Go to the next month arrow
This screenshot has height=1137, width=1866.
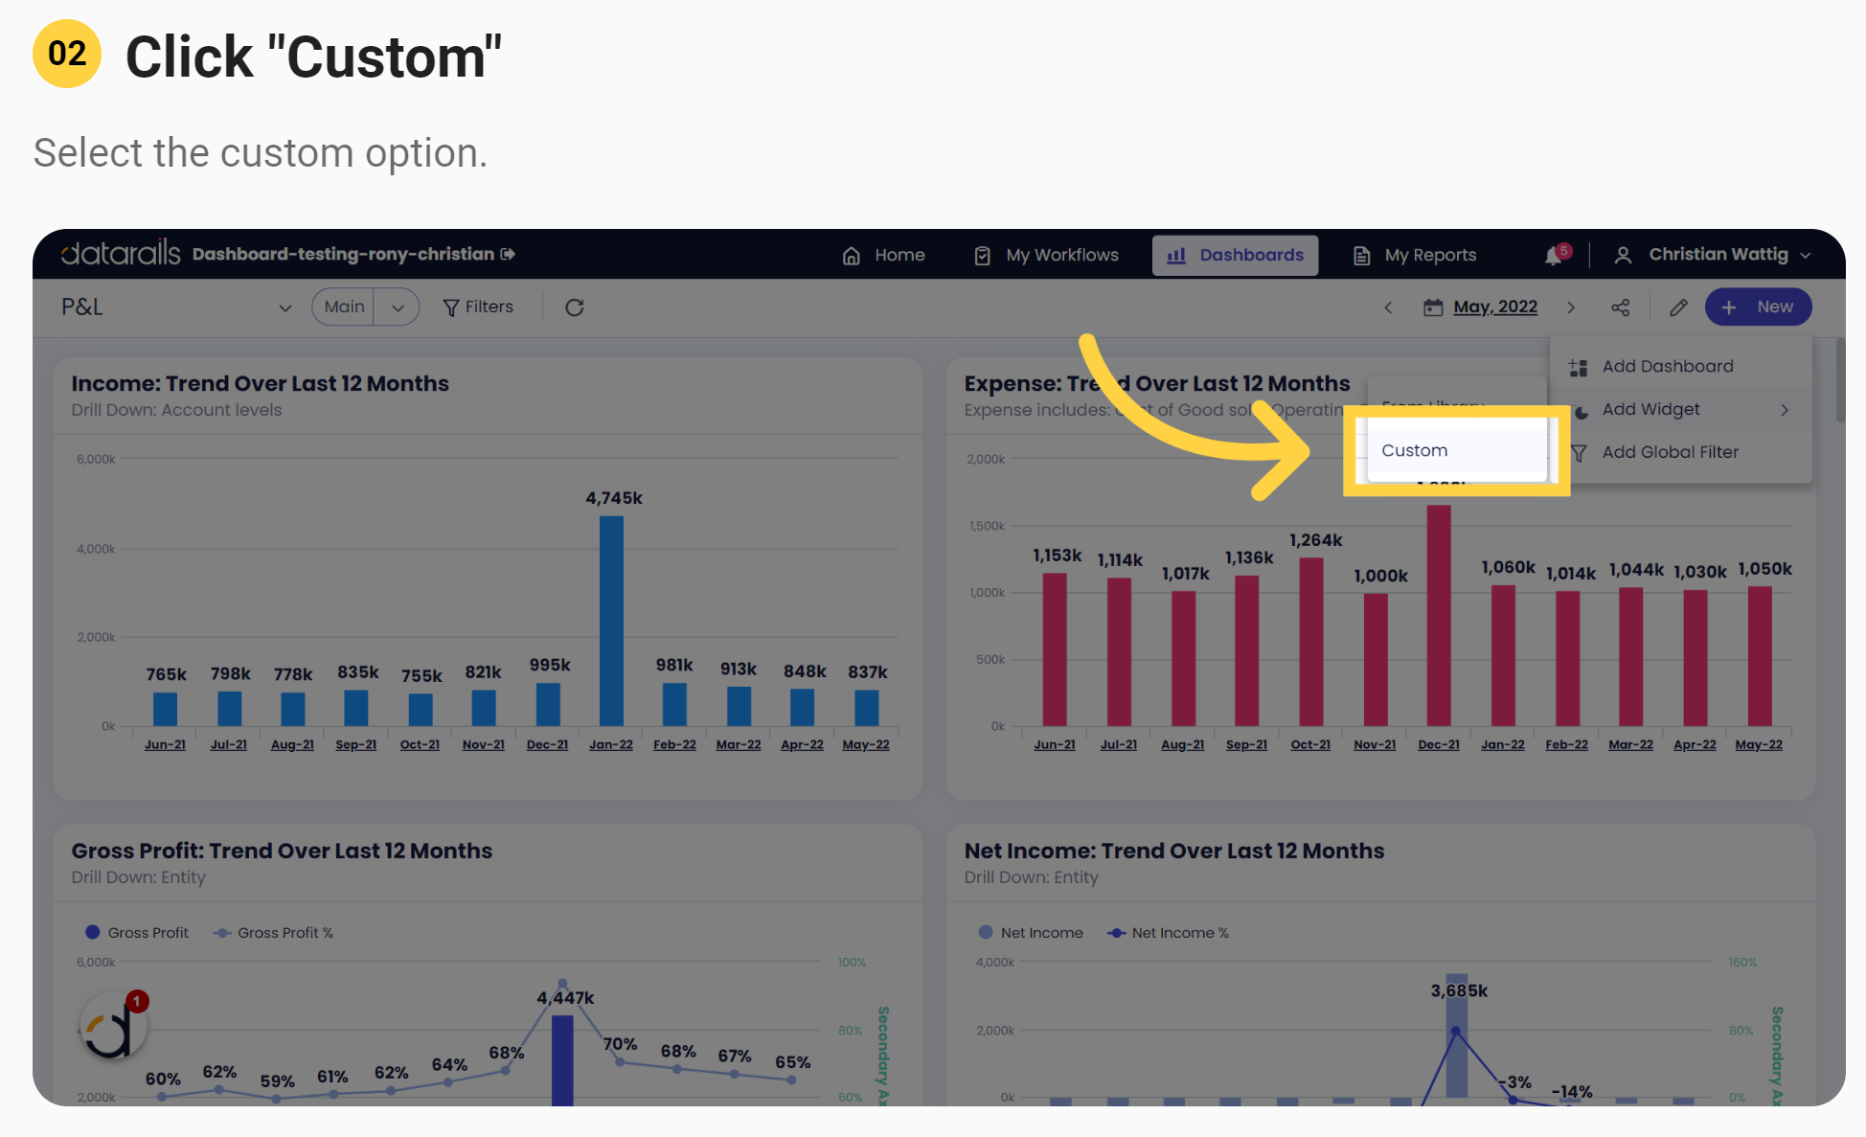tap(1571, 307)
